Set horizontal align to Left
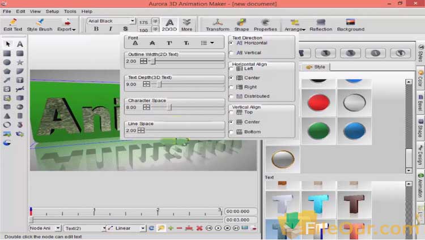 click(x=231, y=69)
